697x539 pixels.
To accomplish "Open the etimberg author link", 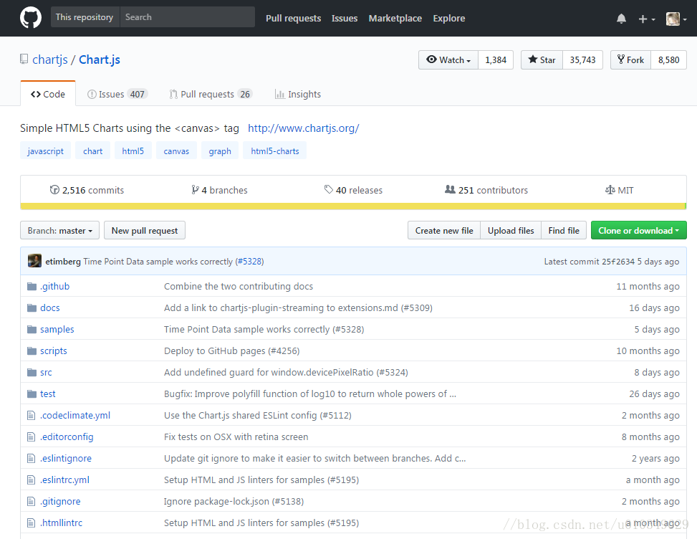I will (63, 262).
